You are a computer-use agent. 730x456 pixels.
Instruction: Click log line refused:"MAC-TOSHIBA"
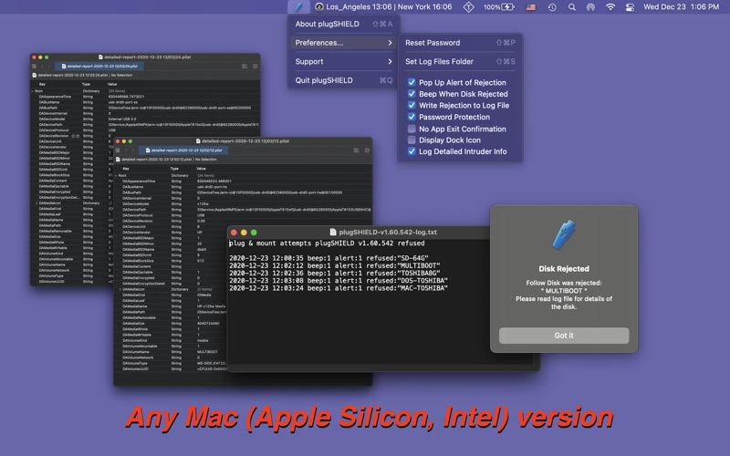click(339, 288)
